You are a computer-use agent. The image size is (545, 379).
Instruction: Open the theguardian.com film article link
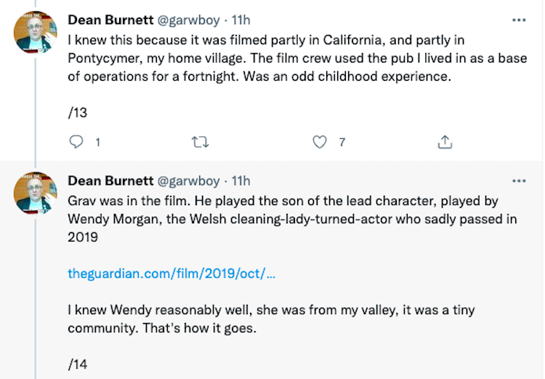click(x=171, y=274)
